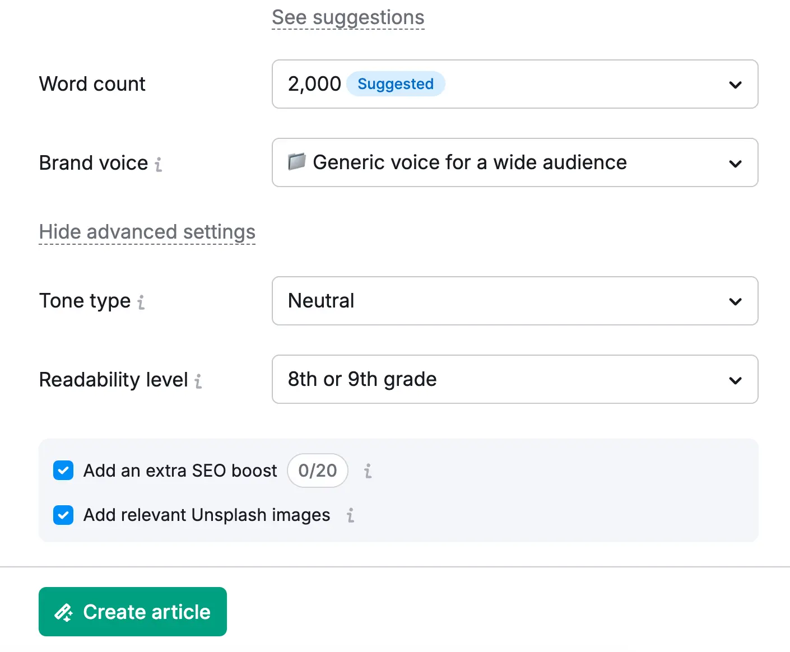Click the Brand voice info icon
The width and height of the screenshot is (790, 652).
point(159,164)
